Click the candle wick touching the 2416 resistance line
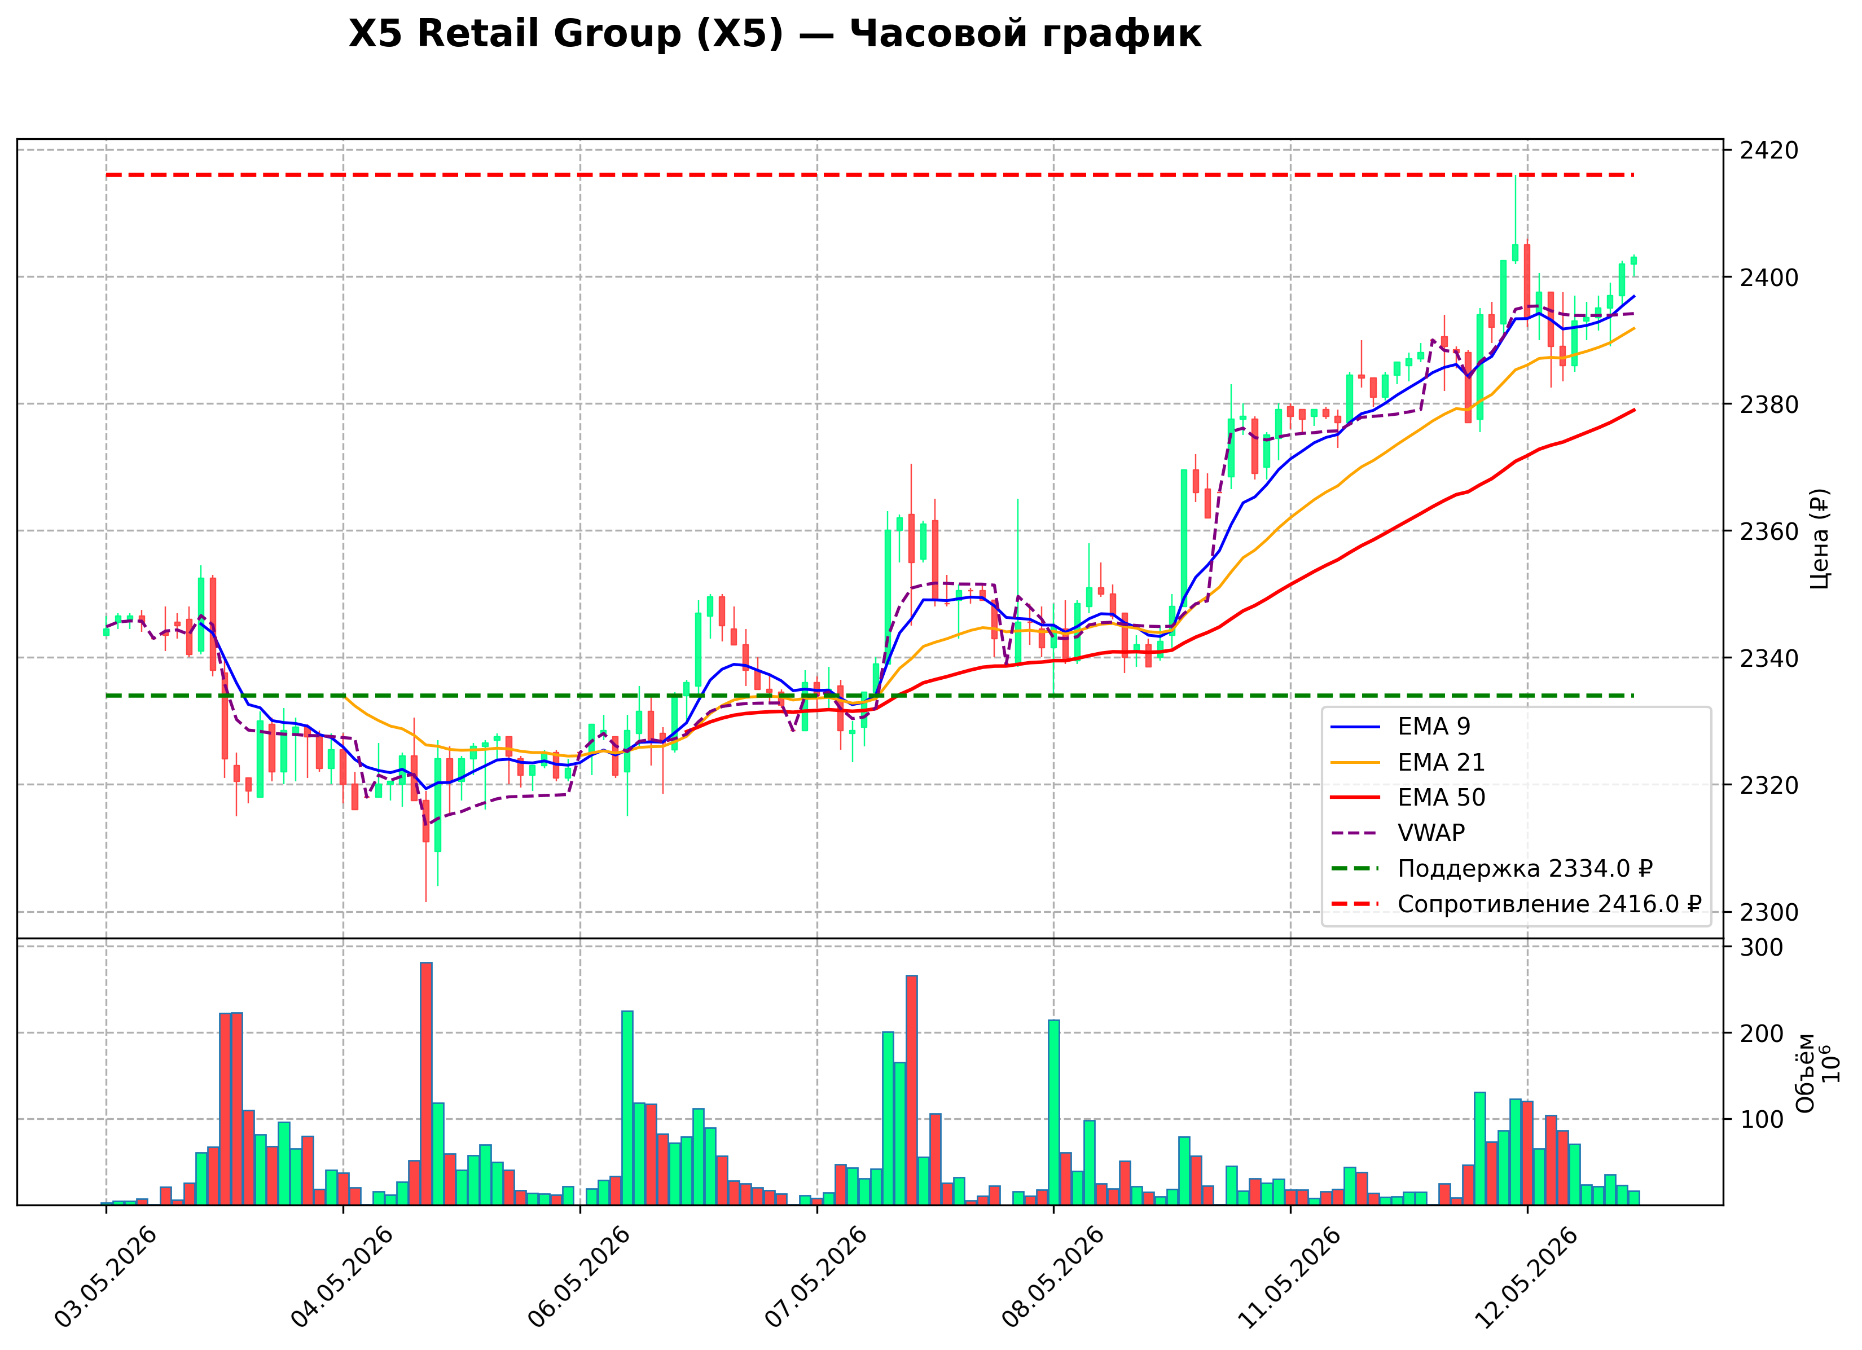 pos(1516,209)
